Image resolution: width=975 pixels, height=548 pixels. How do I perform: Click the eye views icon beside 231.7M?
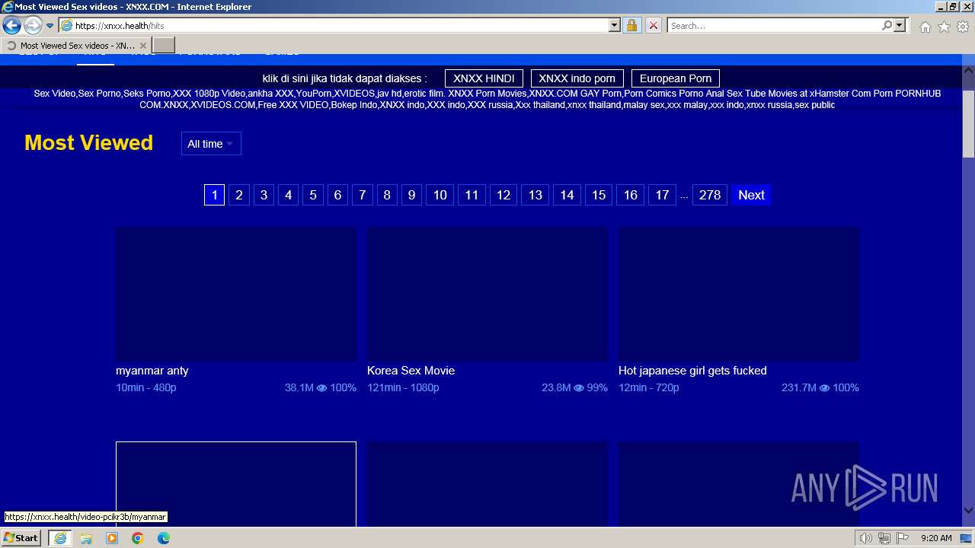pyautogui.click(x=824, y=388)
